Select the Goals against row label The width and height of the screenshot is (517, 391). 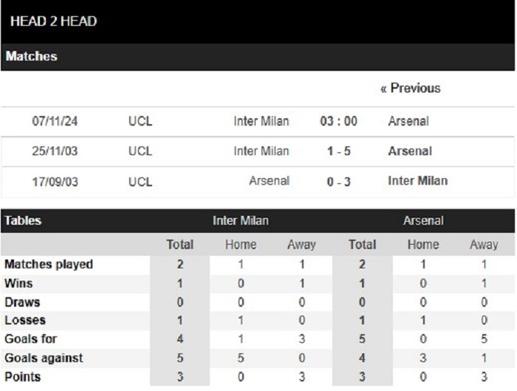tap(44, 358)
